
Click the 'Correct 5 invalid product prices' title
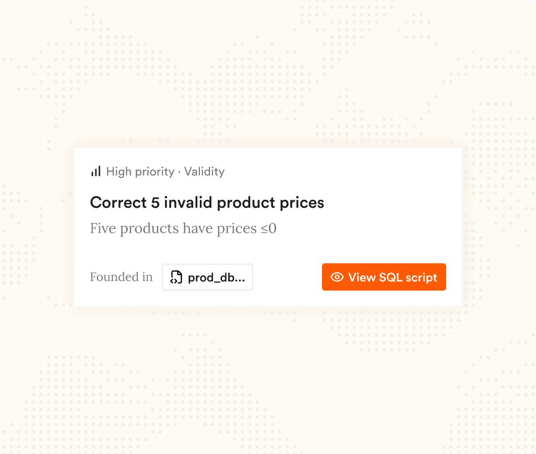[x=207, y=203]
